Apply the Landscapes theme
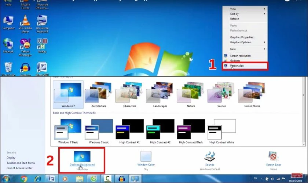The height and width of the screenshot is (183, 308). (160, 94)
